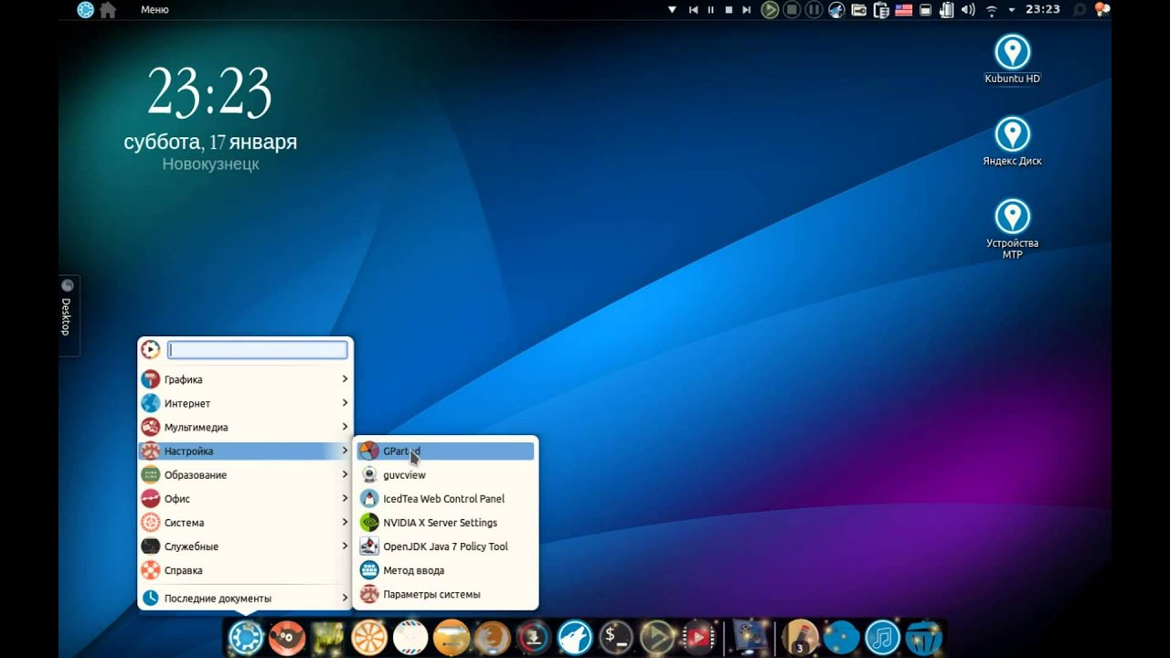Open the trash bin in the dock
Screen dimensions: 1170x658
923,637
